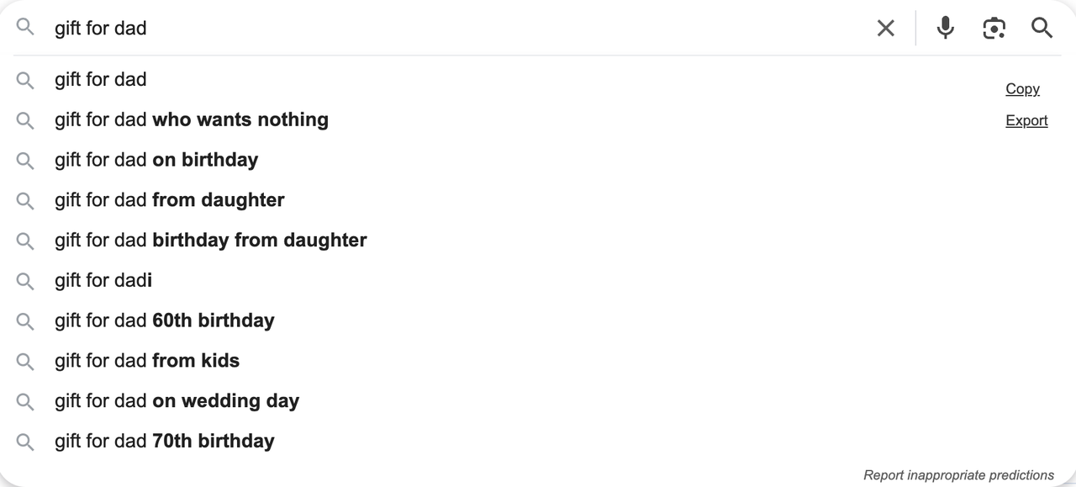
Task: Click the magnifier icon next to 'gift for dad'
Action: coord(24,80)
